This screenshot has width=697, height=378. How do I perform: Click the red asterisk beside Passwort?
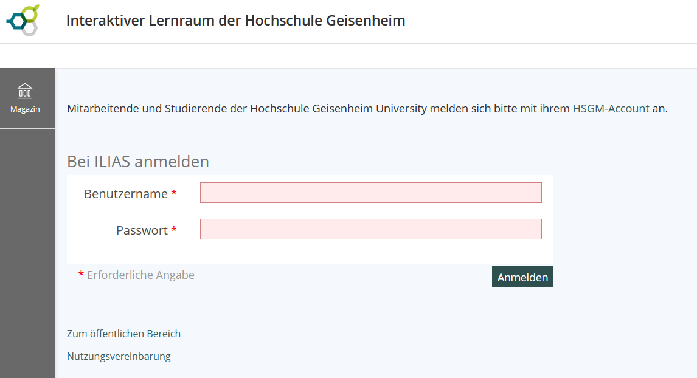tap(174, 230)
